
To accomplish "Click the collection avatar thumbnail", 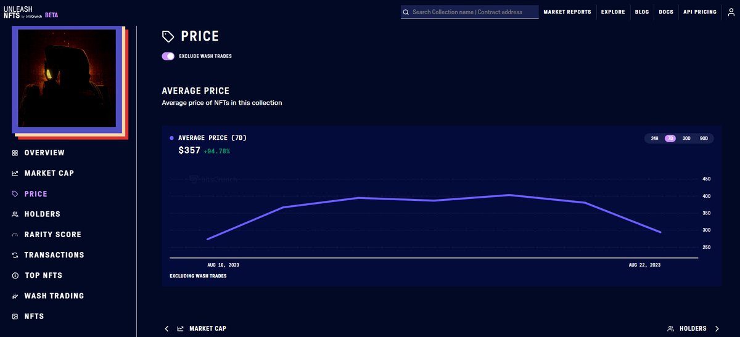I will click(x=67, y=78).
